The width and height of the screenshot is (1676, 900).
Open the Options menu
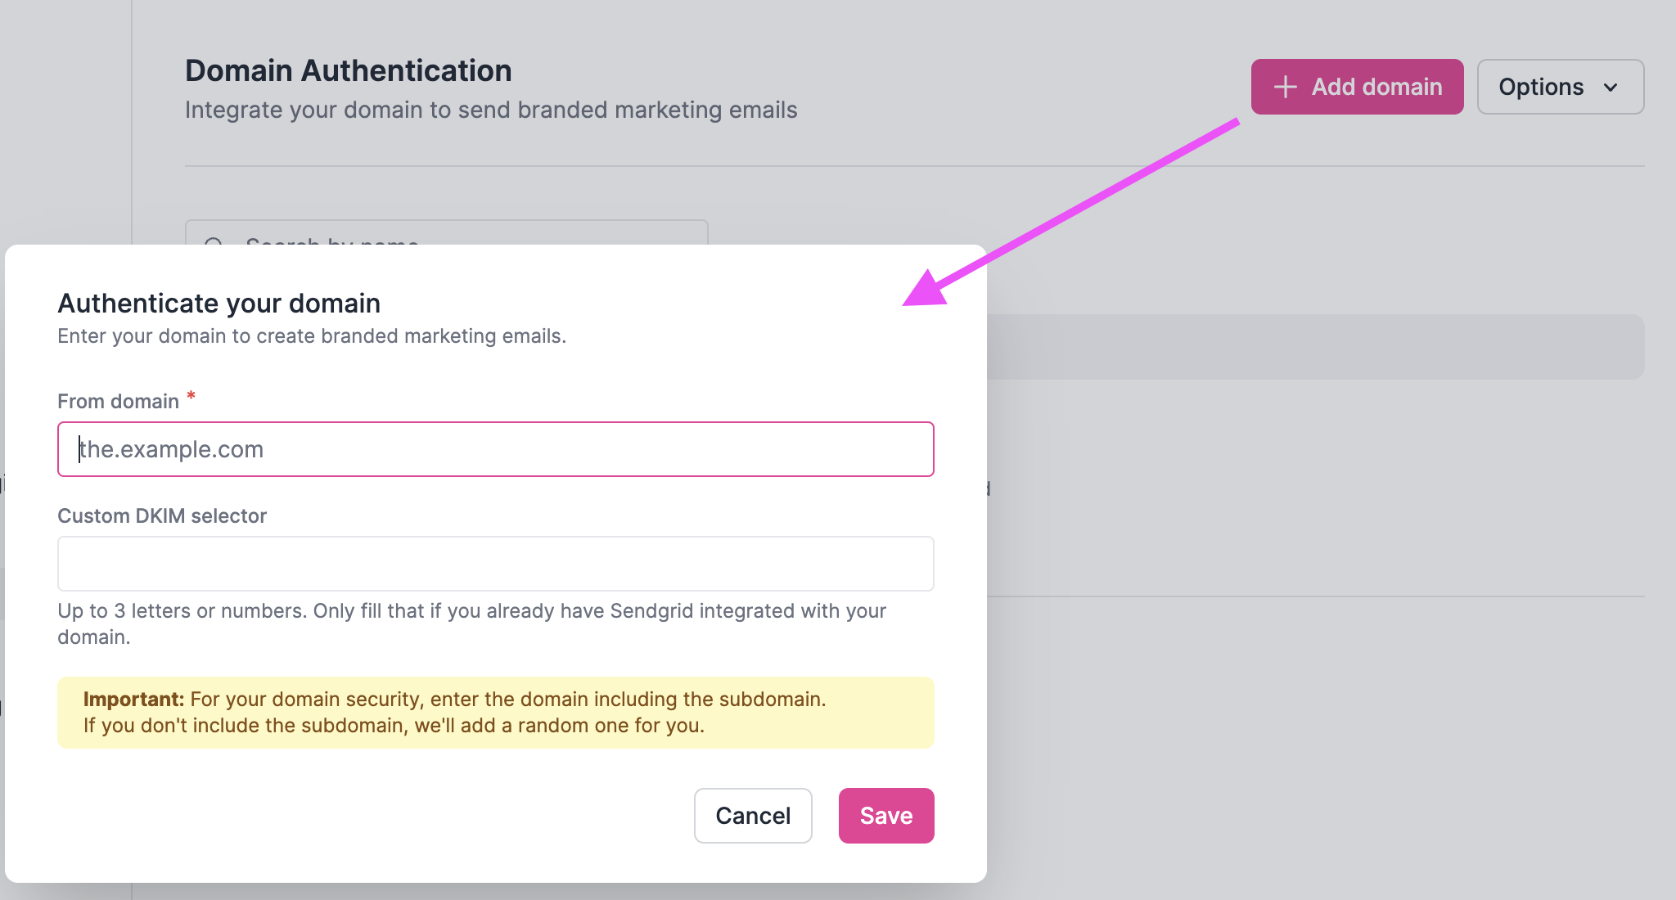click(1559, 87)
